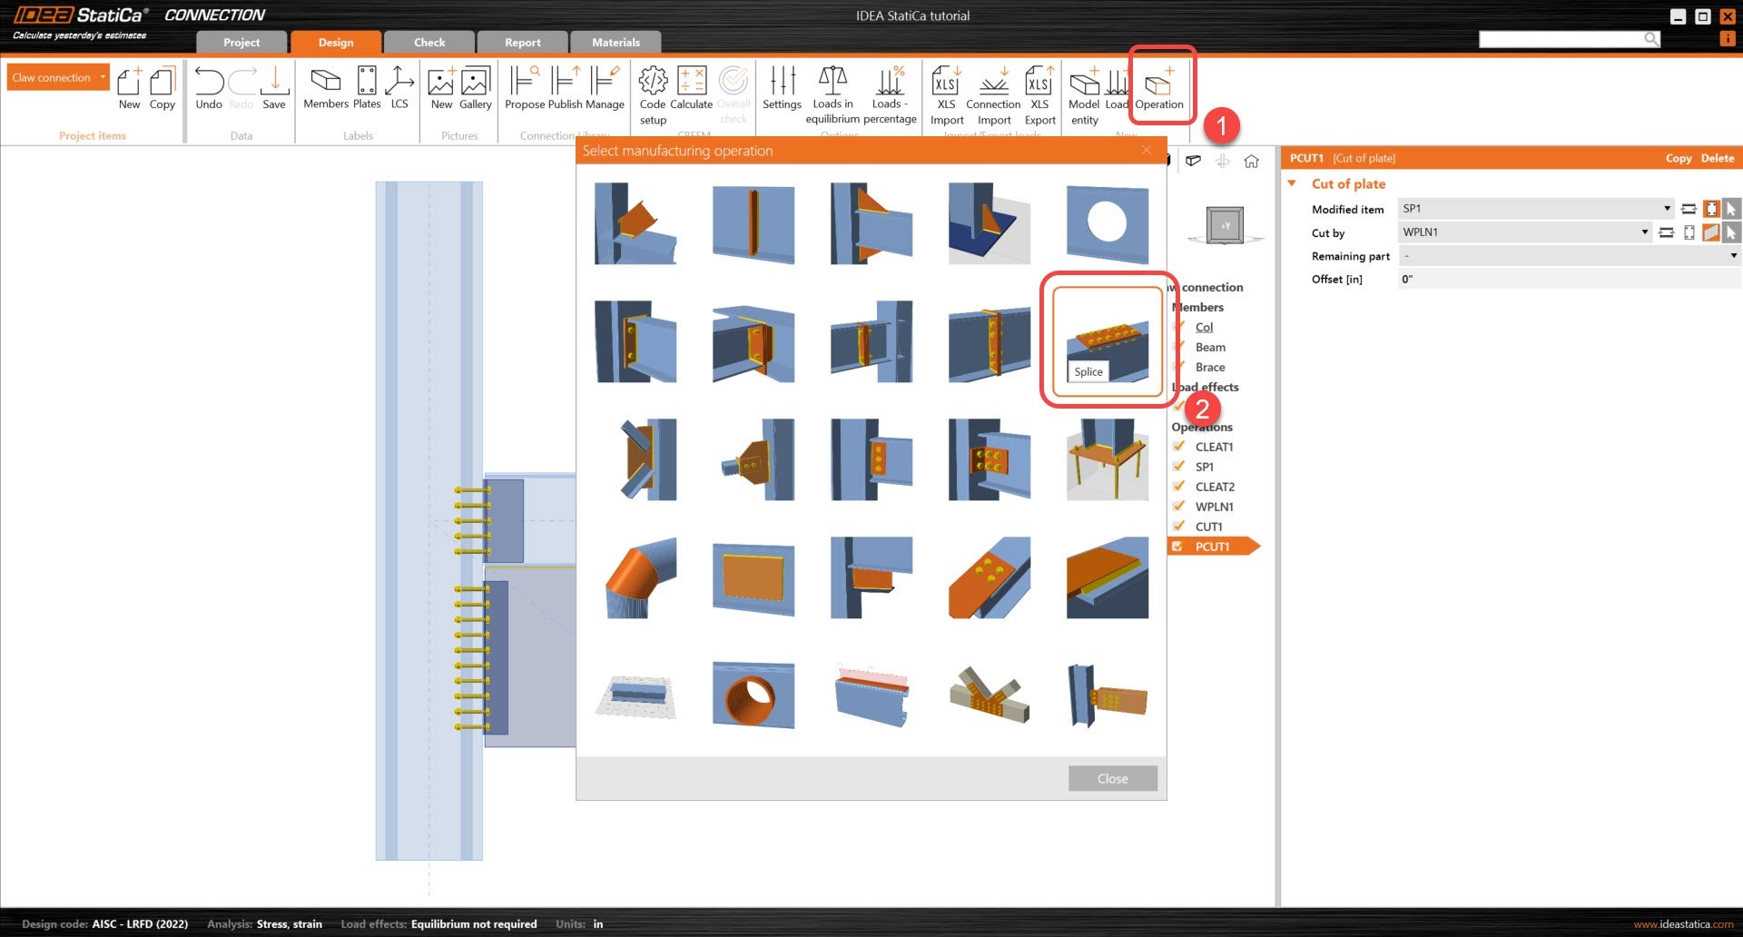
Task: Open the picture Gallery
Action: (x=475, y=88)
